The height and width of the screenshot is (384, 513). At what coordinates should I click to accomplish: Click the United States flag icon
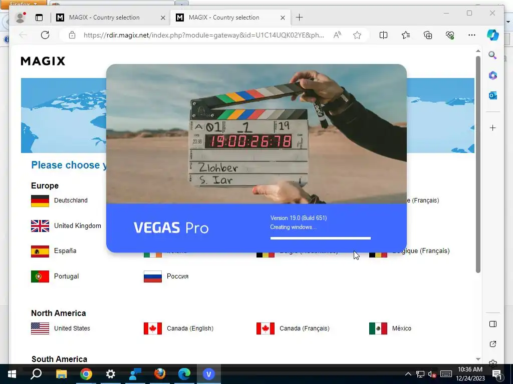click(x=40, y=328)
